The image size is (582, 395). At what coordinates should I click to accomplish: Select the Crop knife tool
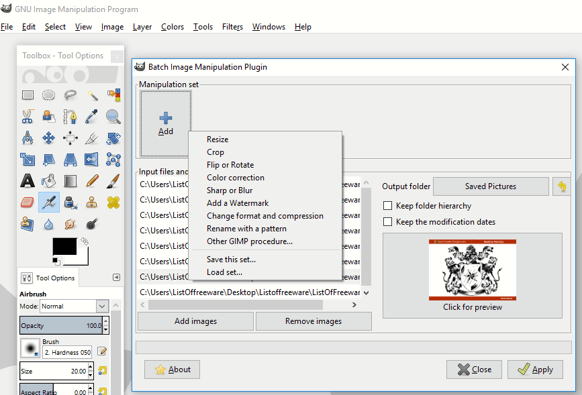click(x=92, y=138)
